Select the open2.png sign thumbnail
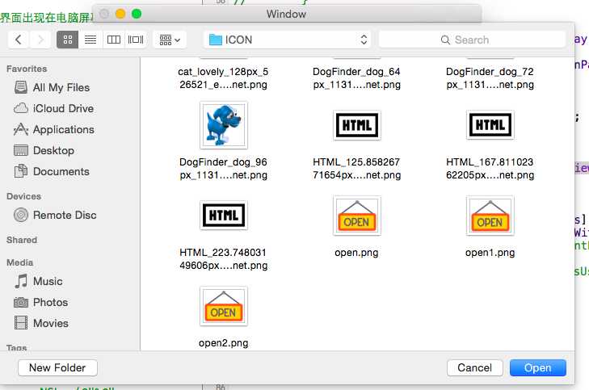This screenshot has width=589, height=390. click(x=224, y=306)
